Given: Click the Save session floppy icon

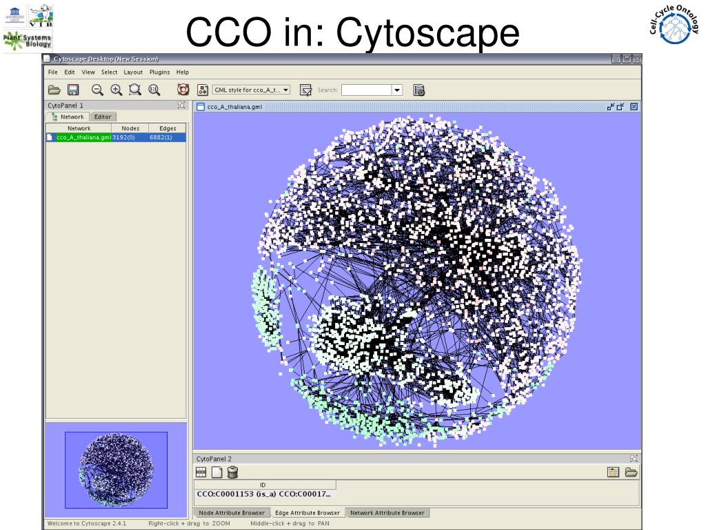Looking at the screenshot, I should [x=73, y=90].
